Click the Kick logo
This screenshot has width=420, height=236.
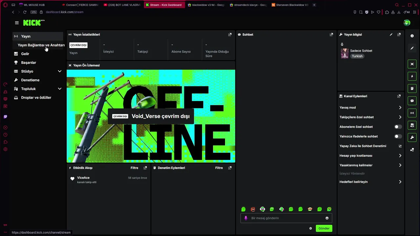pos(33,23)
